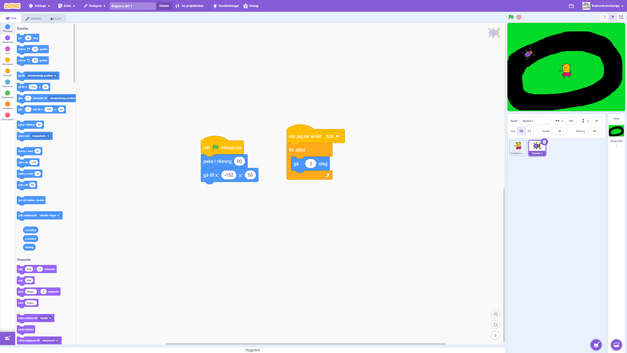This screenshot has width=627, height=353.
Task: Click the green flag to start project
Action: coord(511,17)
